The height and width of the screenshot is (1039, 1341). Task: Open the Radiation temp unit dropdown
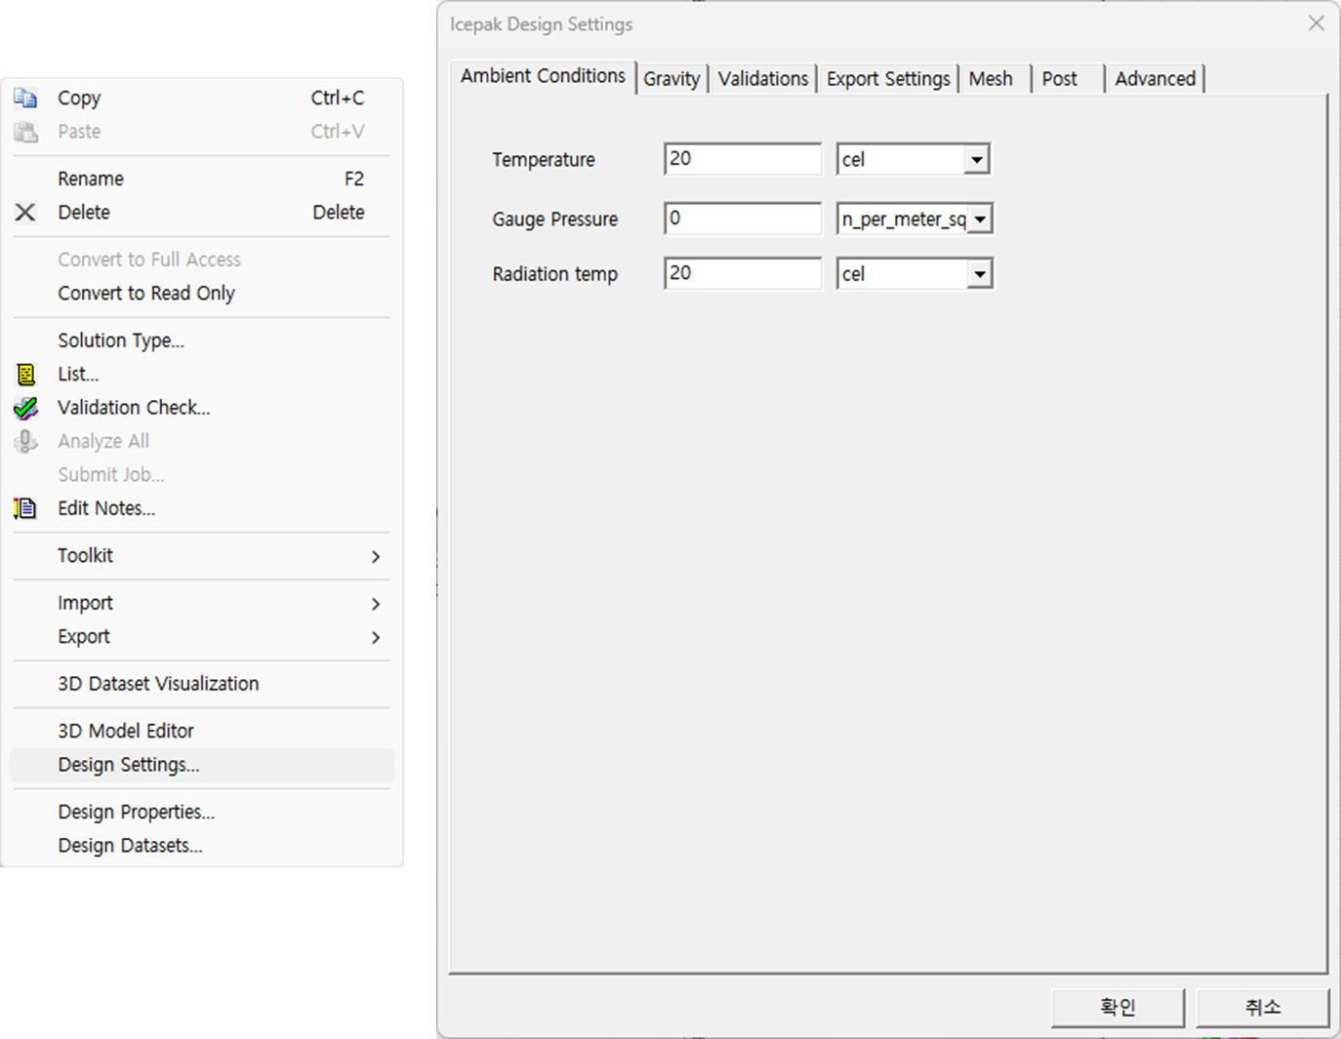coord(979,275)
